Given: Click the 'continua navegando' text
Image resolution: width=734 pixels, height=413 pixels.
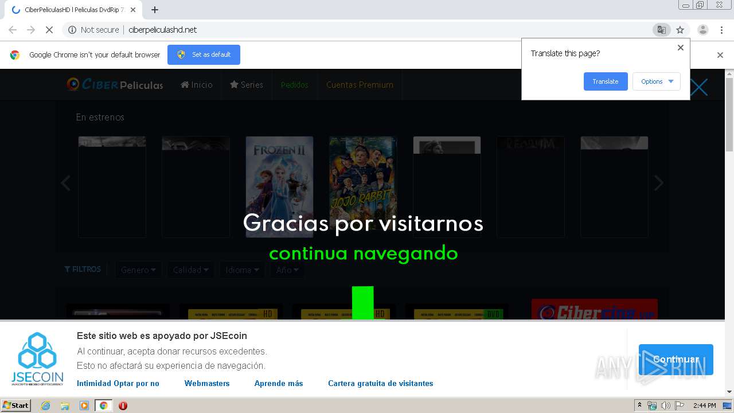Looking at the screenshot, I should [364, 254].
